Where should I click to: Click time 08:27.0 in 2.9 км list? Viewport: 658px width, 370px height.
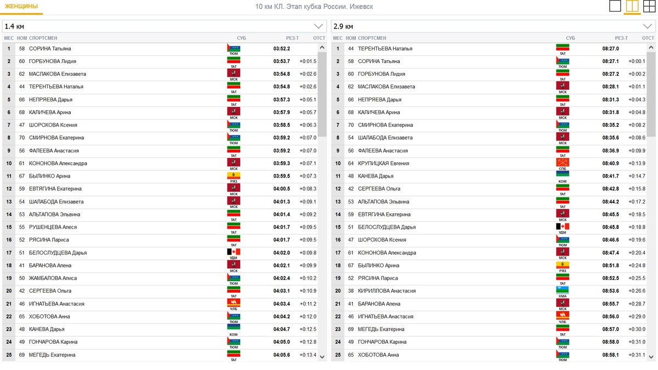click(610, 49)
